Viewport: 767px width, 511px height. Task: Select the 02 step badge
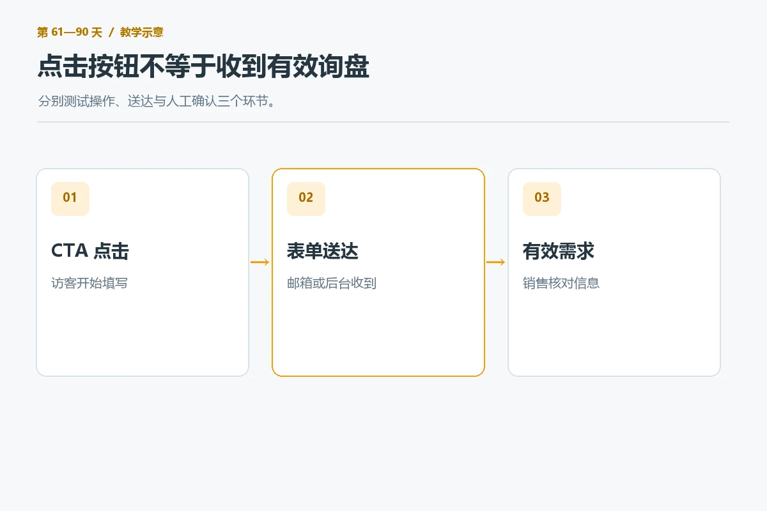(x=306, y=199)
